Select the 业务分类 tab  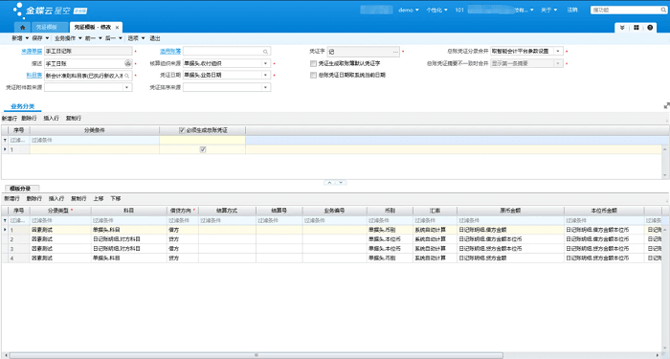click(x=23, y=106)
